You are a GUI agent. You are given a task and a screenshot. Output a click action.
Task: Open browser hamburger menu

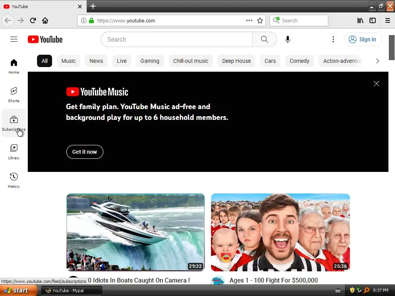[x=387, y=20]
